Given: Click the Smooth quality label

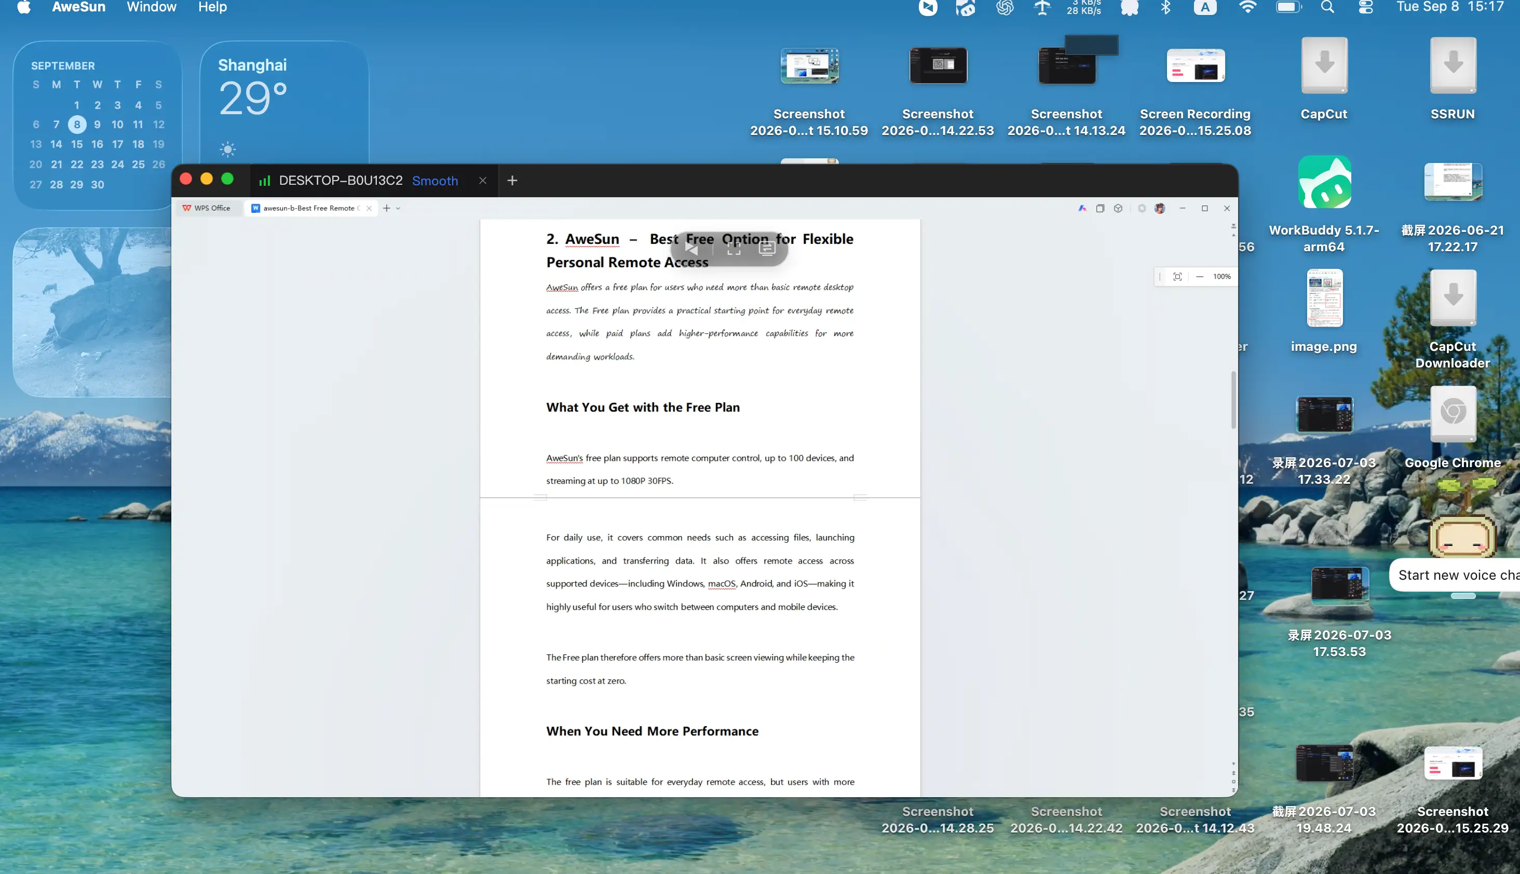Looking at the screenshot, I should pyautogui.click(x=435, y=181).
